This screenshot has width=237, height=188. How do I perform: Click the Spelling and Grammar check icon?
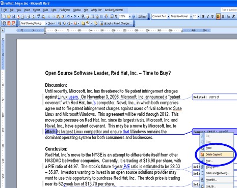pyautogui.click(x=39, y=16)
